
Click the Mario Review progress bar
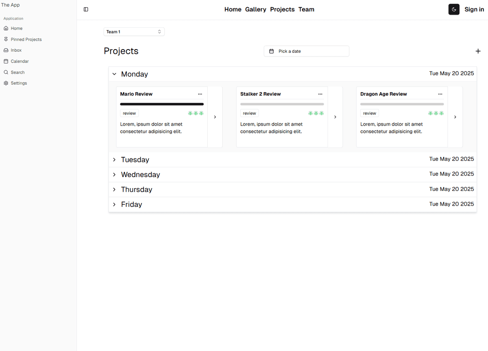point(162,104)
